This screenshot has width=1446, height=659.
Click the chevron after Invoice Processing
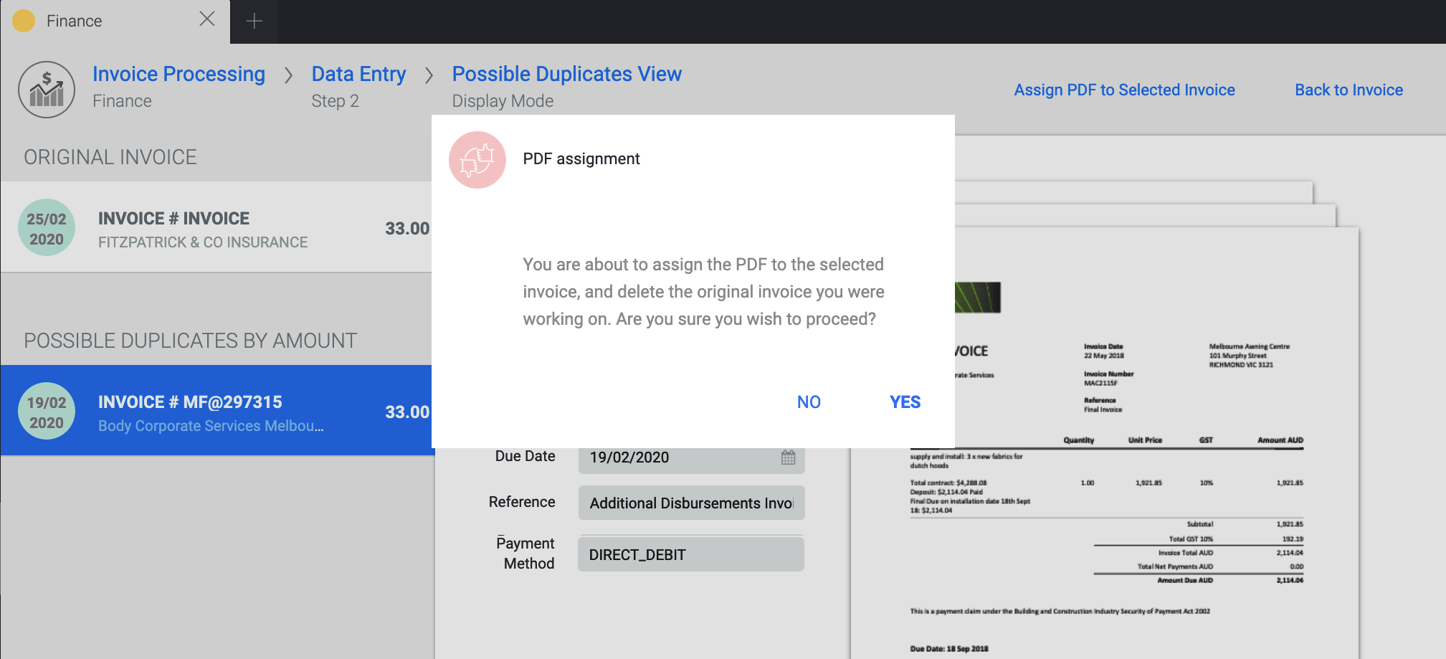288,75
